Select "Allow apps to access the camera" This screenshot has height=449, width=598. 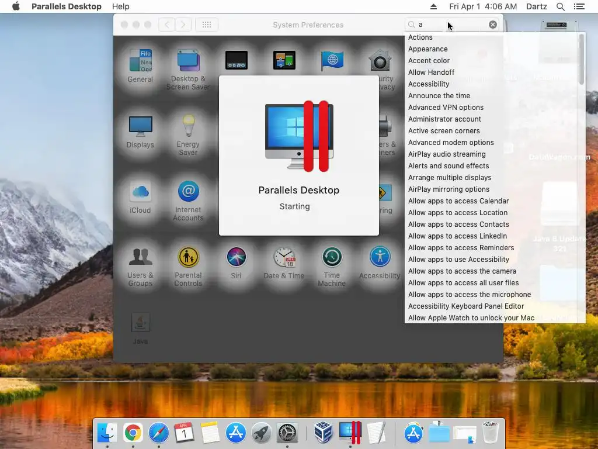click(x=462, y=271)
